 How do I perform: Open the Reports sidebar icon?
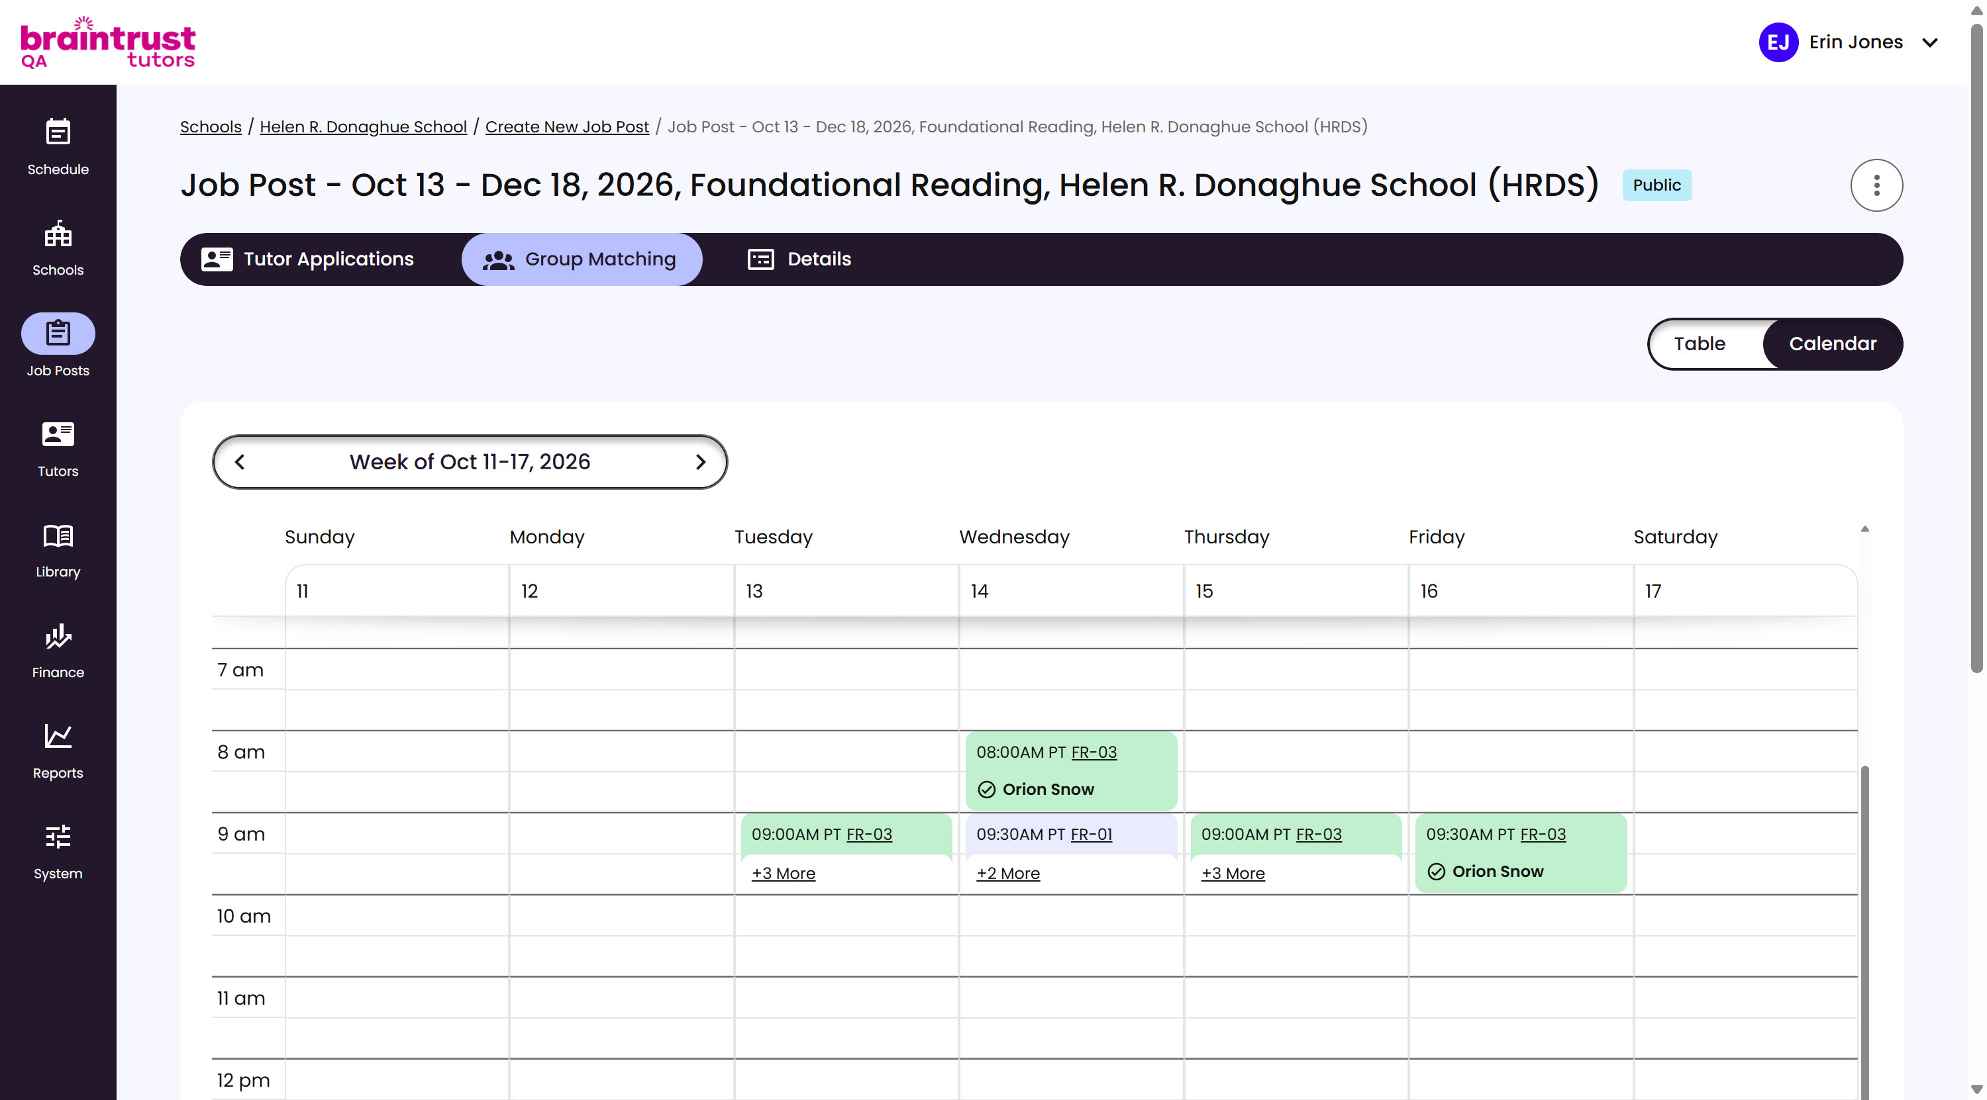coord(58,736)
